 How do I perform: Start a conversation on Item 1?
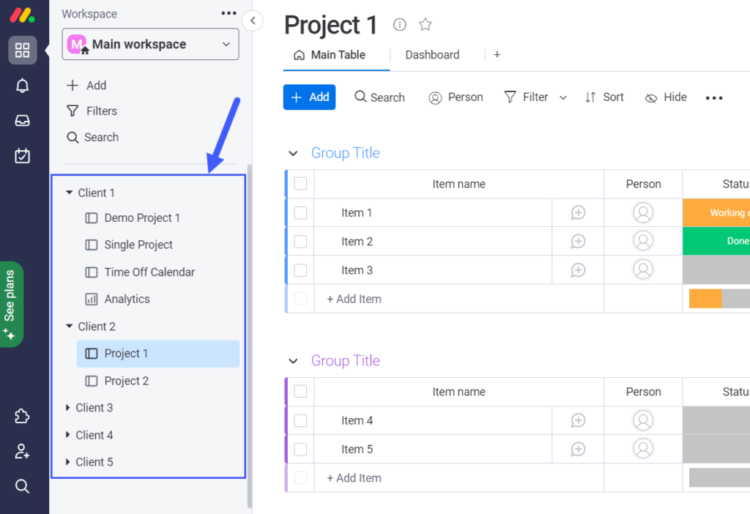point(578,213)
